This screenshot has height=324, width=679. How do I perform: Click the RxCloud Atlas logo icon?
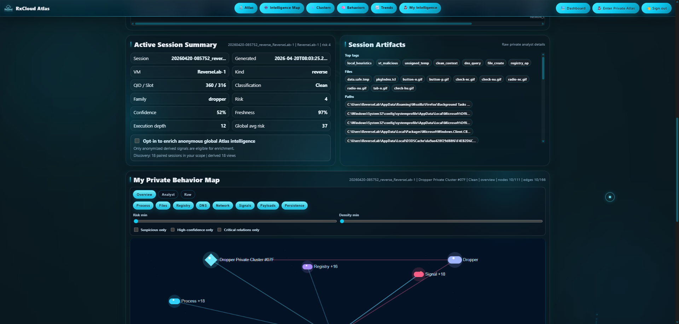8,8
